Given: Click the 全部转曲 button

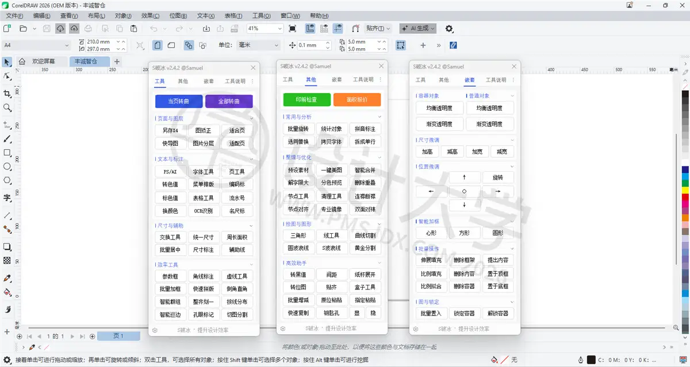Looking at the screenshot, I should [x=229, y=101].
